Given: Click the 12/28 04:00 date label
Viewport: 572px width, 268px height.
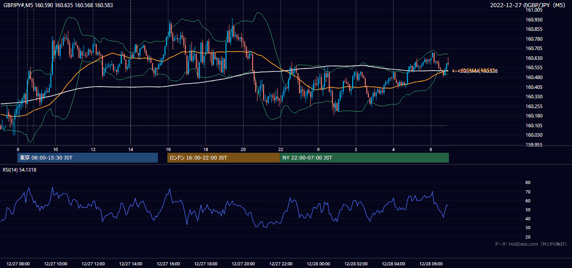Looking at the screenshot, I should point(393,264).
